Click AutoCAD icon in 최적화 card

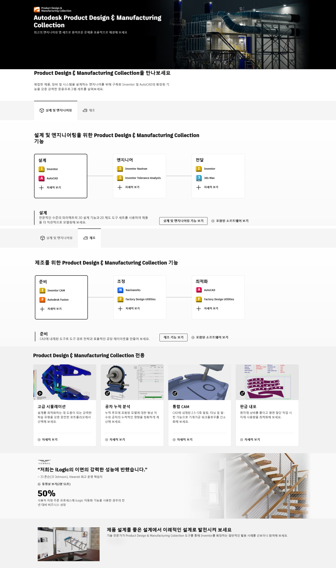(x=199, y=290)
